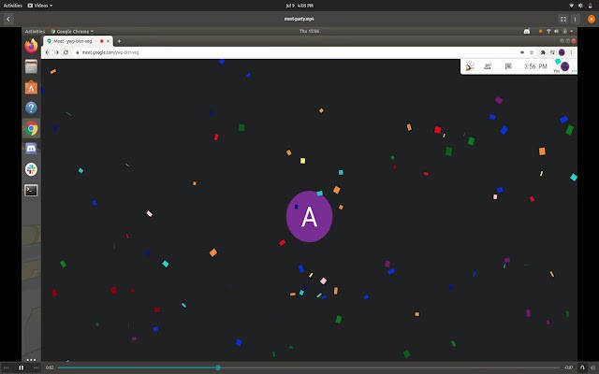
Task: Skip to the next video
Action: [x=36, y=367]
